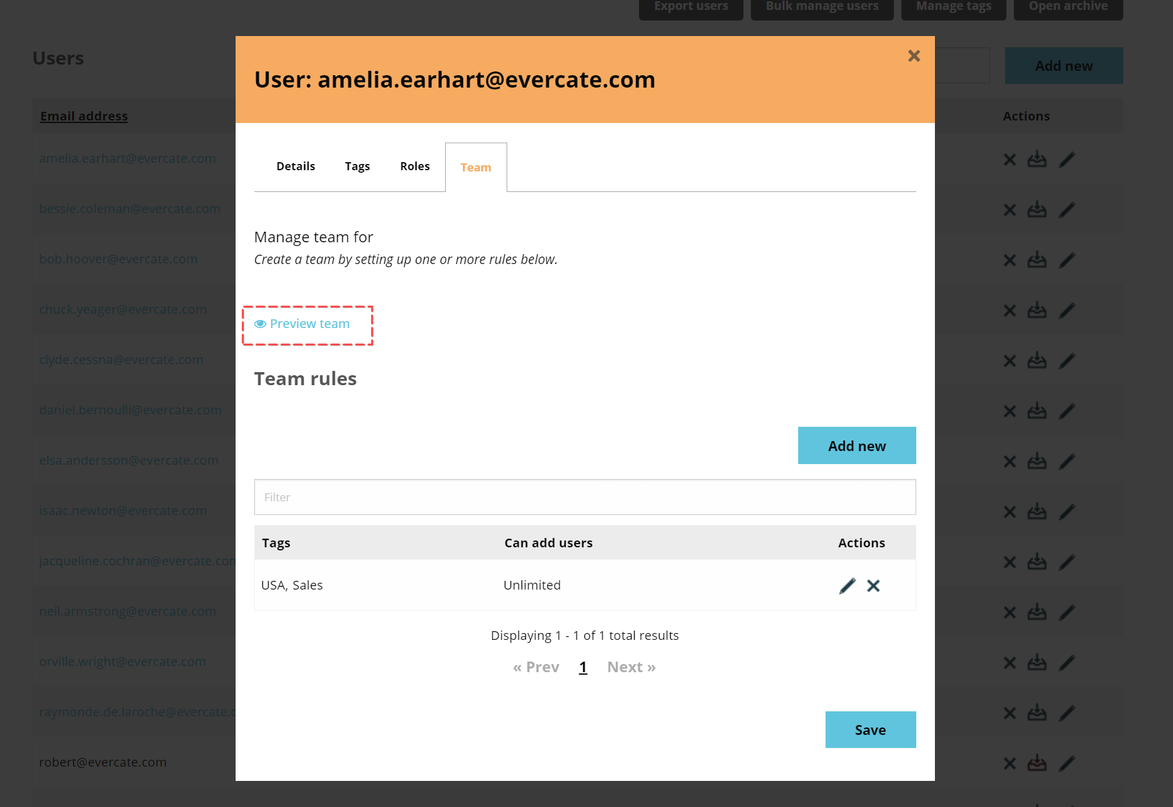Save the team settings

pos(870,729)
